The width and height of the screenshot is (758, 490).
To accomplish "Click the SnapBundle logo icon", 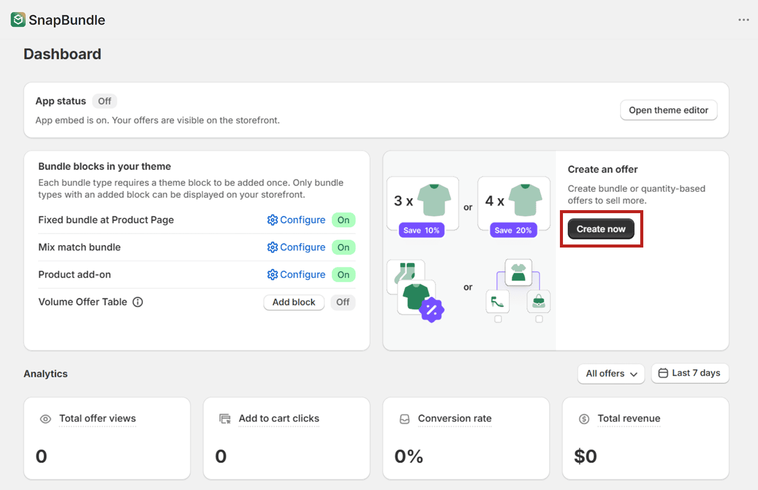I will tap(18, 20).
